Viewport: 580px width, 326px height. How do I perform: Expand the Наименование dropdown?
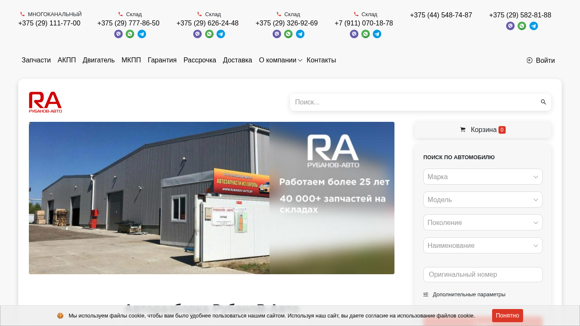[483, 245]
